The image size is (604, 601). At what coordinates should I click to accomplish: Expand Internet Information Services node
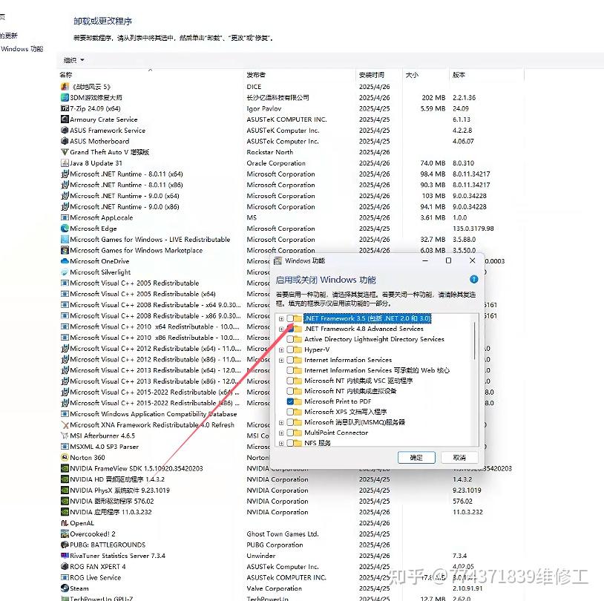281,360
